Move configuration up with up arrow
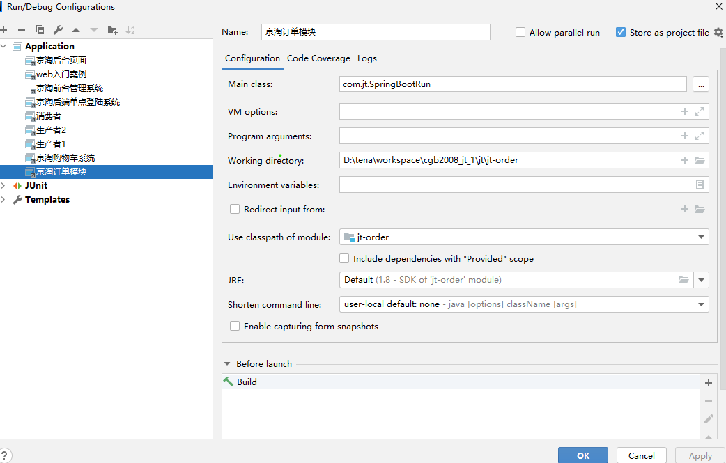726x463 pixels. point(76,30)
